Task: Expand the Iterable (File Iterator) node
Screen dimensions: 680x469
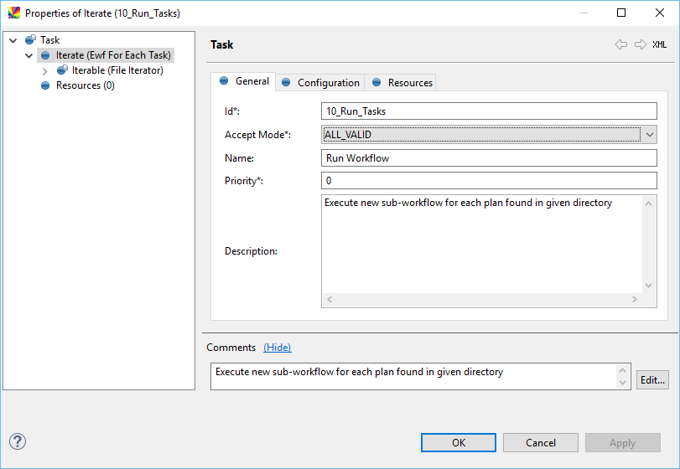Action: [x=45, y=71]
